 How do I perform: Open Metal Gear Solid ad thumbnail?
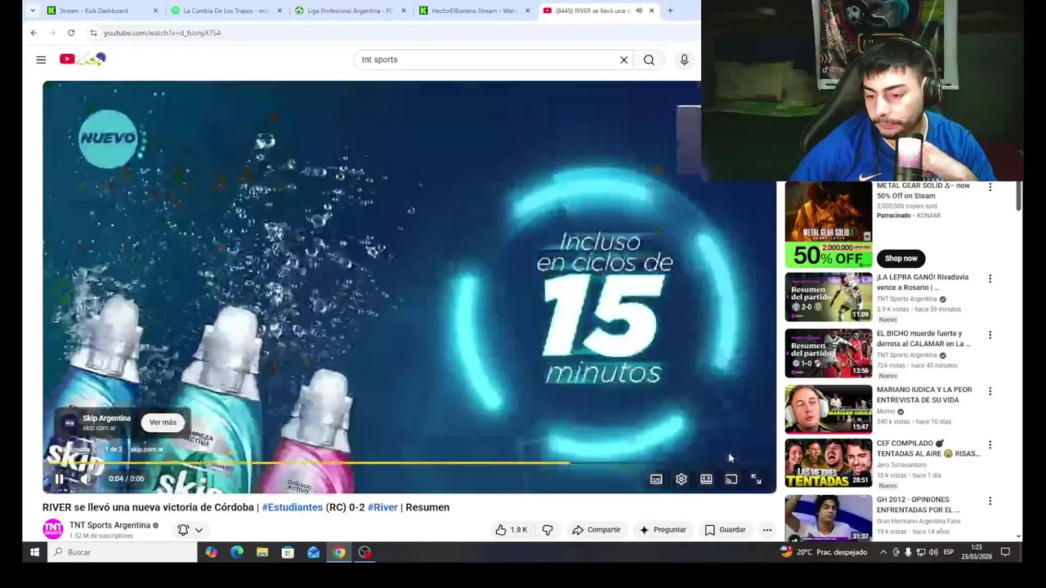(829, 225)
